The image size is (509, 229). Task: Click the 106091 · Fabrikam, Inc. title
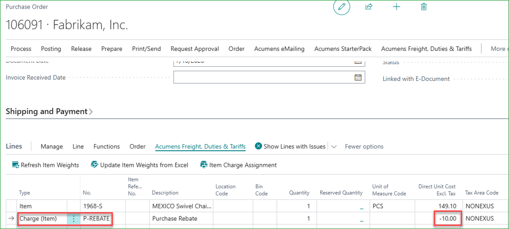[x=67, y=25]
